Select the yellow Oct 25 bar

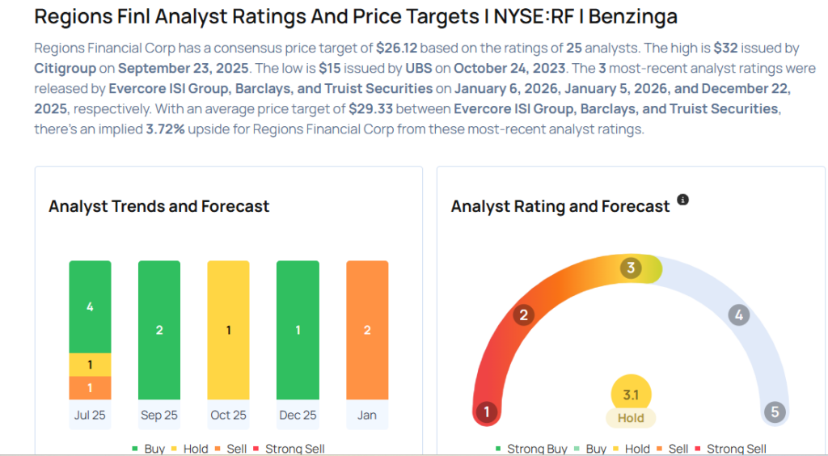coord(228,330)
